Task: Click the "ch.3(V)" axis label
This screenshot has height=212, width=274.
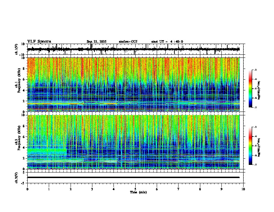Action: click(17, 178)
